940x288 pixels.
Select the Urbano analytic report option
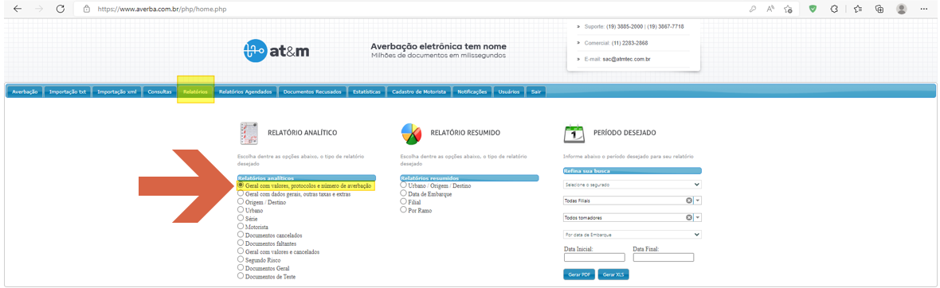click(241, 210)
